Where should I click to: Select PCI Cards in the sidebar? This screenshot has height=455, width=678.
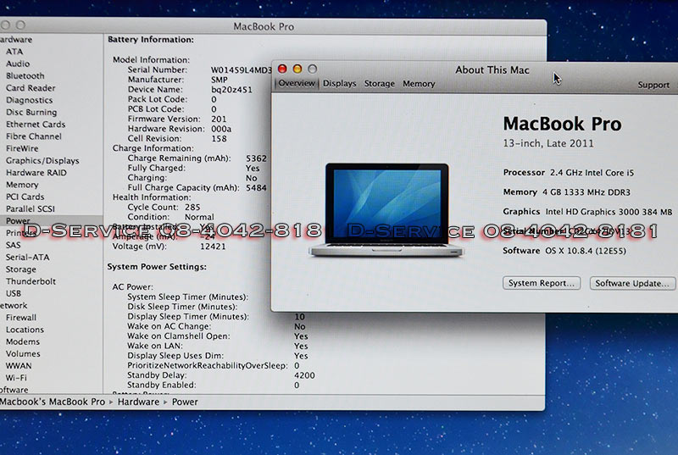click(25, 197)
